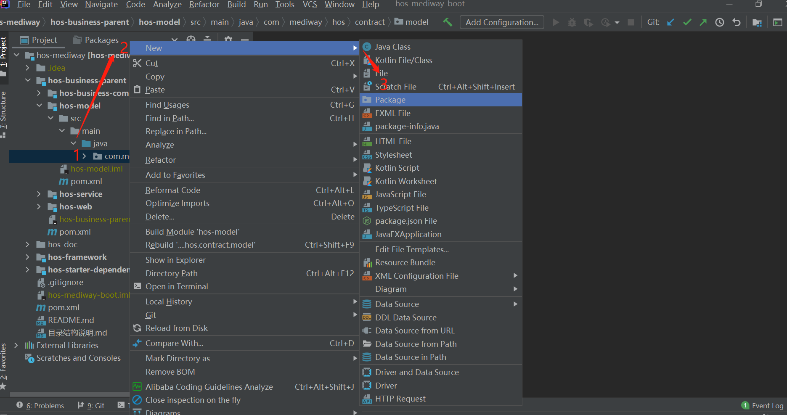
Task: Select TypeScript File in New submenu
Action: tap(441, 208)
